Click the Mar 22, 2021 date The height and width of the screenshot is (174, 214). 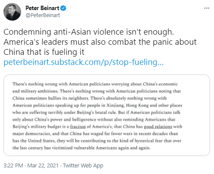click(43, 166)
